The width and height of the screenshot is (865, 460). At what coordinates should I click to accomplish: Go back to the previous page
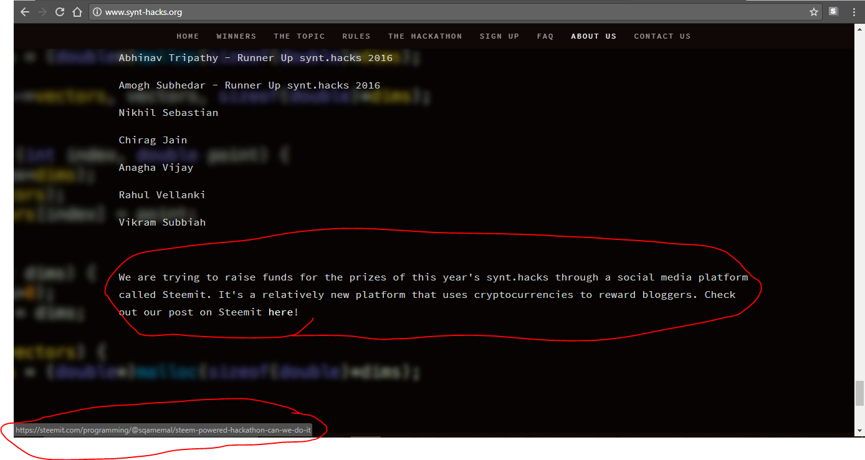tap(25, 12)
